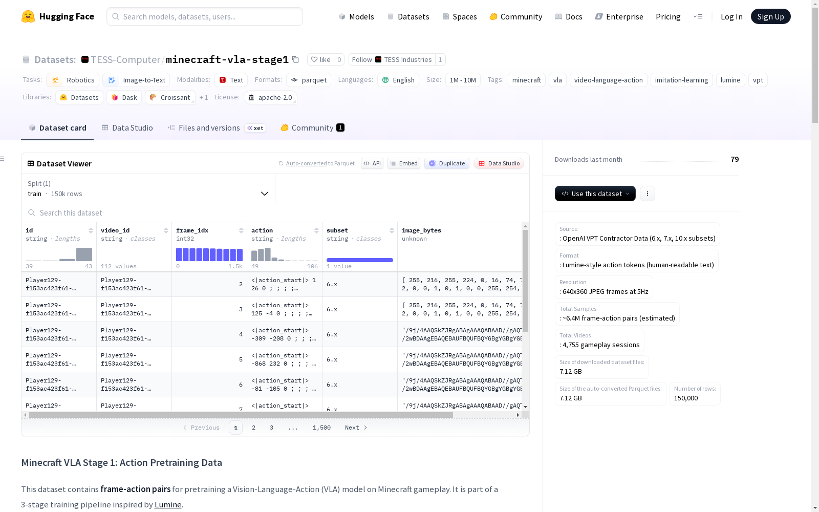Open Enterprise in the top navigation

pos(619,16)
